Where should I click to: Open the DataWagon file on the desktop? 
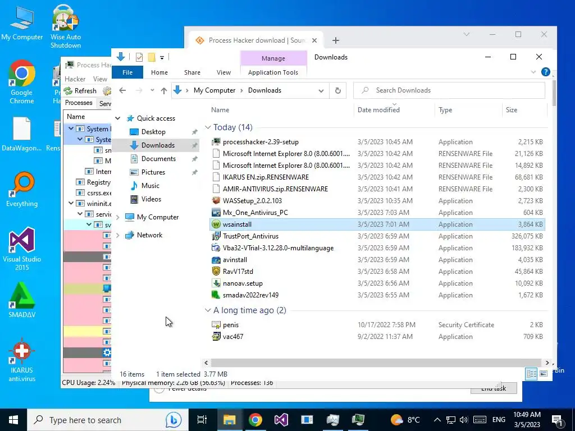(x=22, y=134)
